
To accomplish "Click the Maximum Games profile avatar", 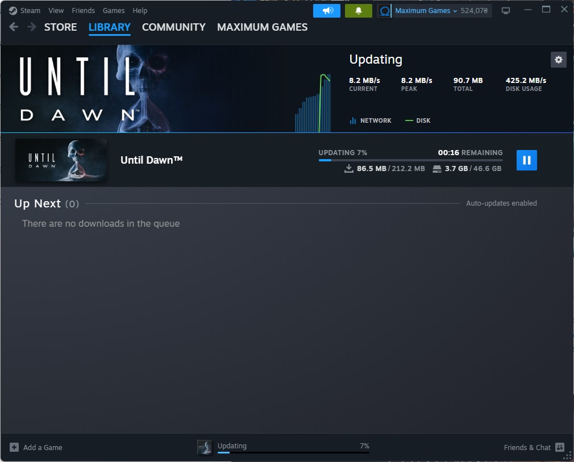I will pos(384,11).
